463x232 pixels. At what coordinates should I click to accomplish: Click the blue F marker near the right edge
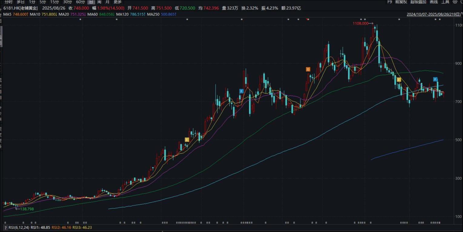coord(435,79)
